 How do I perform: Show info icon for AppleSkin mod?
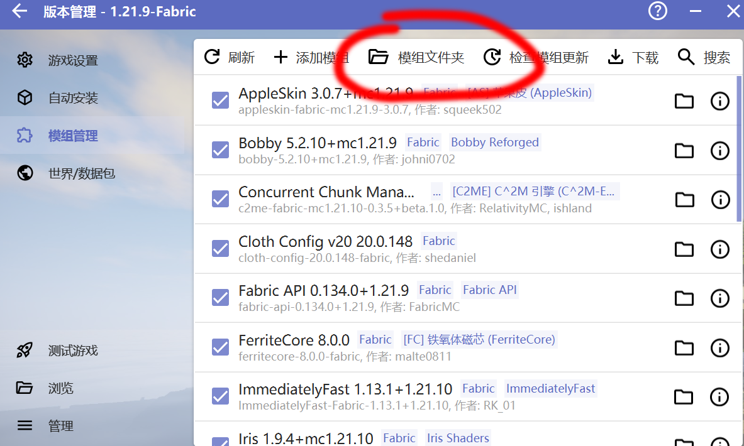pos(719,101)
